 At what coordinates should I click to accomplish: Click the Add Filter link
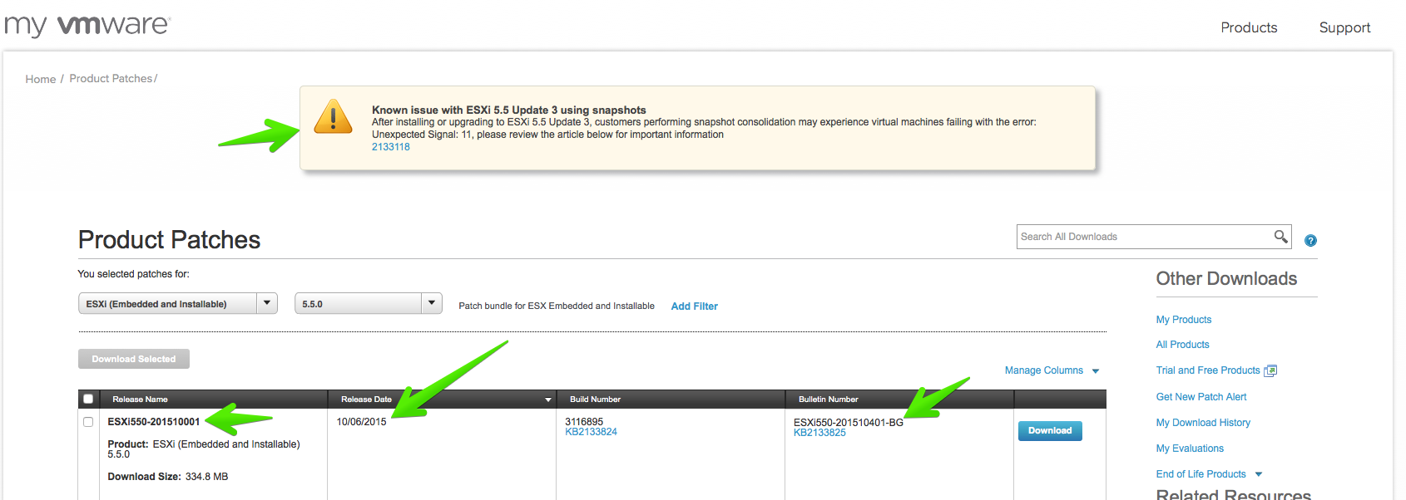point(694,306)
